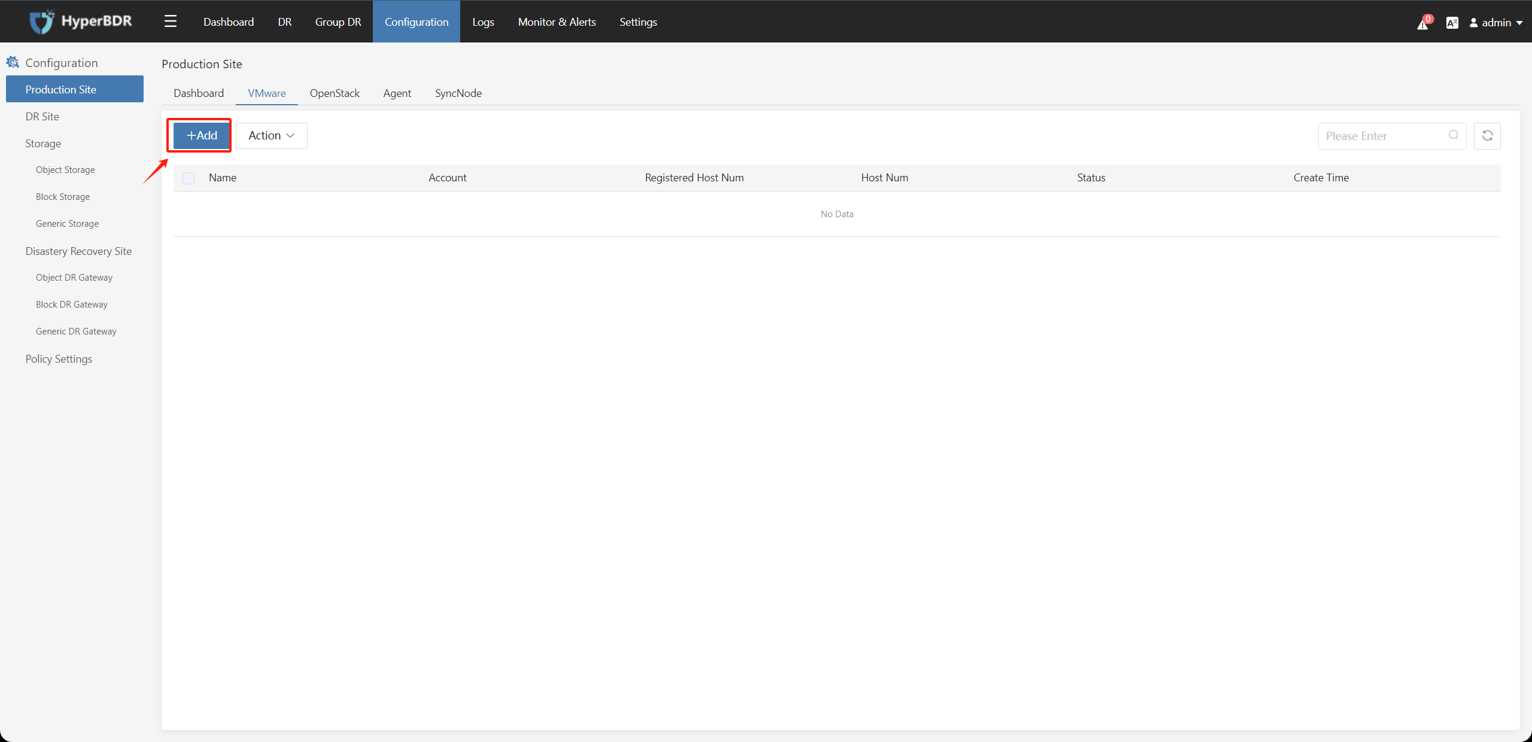The width and height of the screenshot is (1532, 742).
Task: Expand the Action dropdown menu
Action: coord(272,136)
